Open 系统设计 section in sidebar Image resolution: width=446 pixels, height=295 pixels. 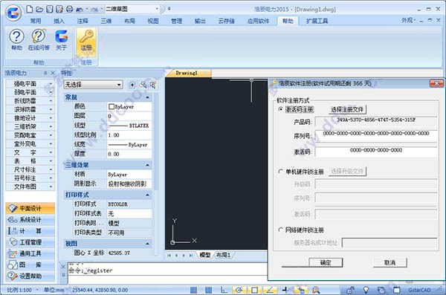(x=30, y=220)
